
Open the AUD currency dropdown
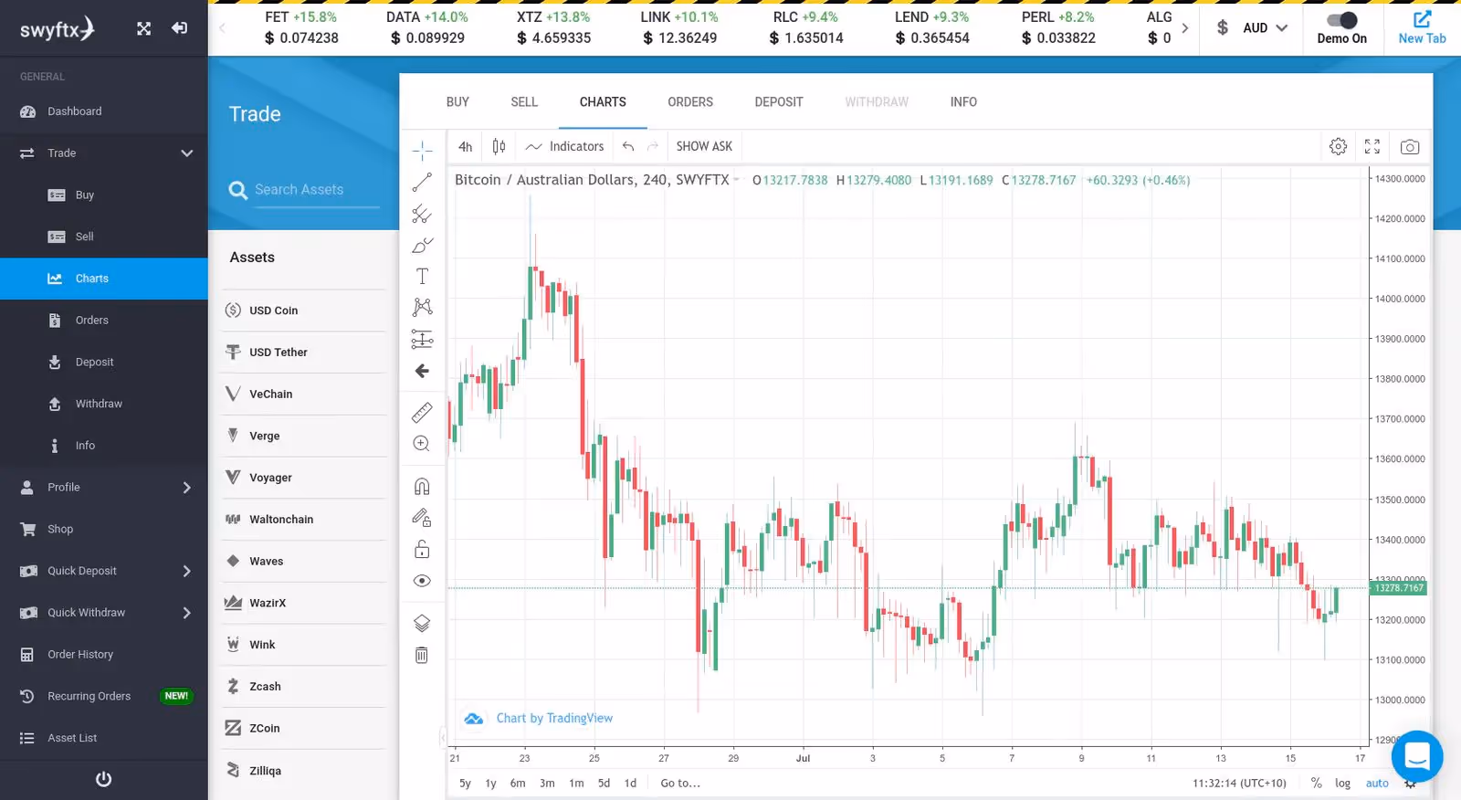pyautogui.click(x=1265, y=28)
